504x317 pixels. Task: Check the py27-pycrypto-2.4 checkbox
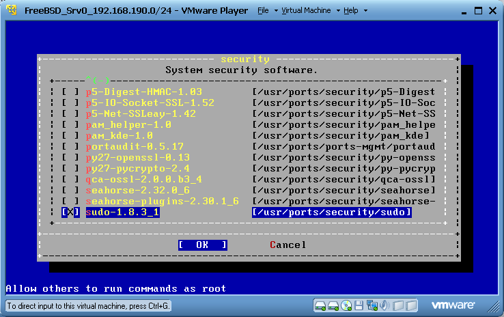tap(70, 169)
